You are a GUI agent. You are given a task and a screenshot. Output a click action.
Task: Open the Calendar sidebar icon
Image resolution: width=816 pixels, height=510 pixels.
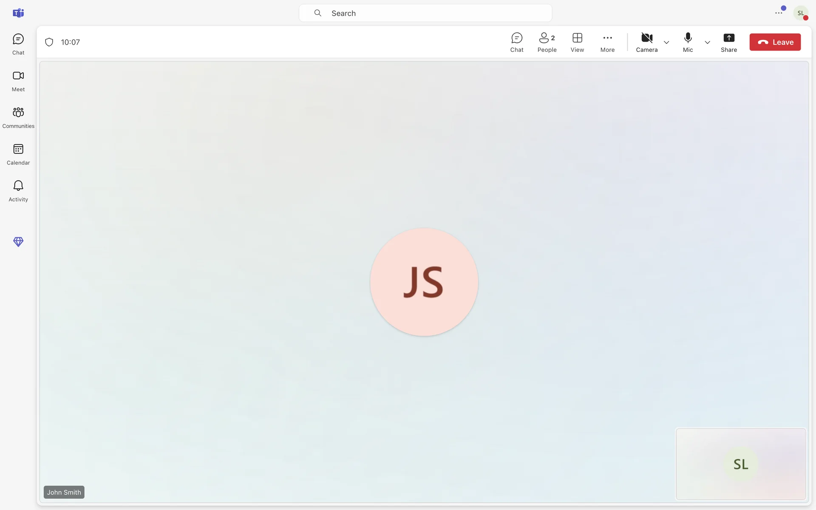pos(18,154)
